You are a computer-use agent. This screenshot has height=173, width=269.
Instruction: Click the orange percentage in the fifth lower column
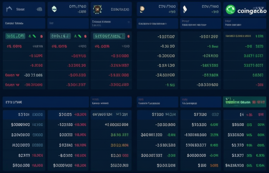pyautogui.click(x=214, y=166)
